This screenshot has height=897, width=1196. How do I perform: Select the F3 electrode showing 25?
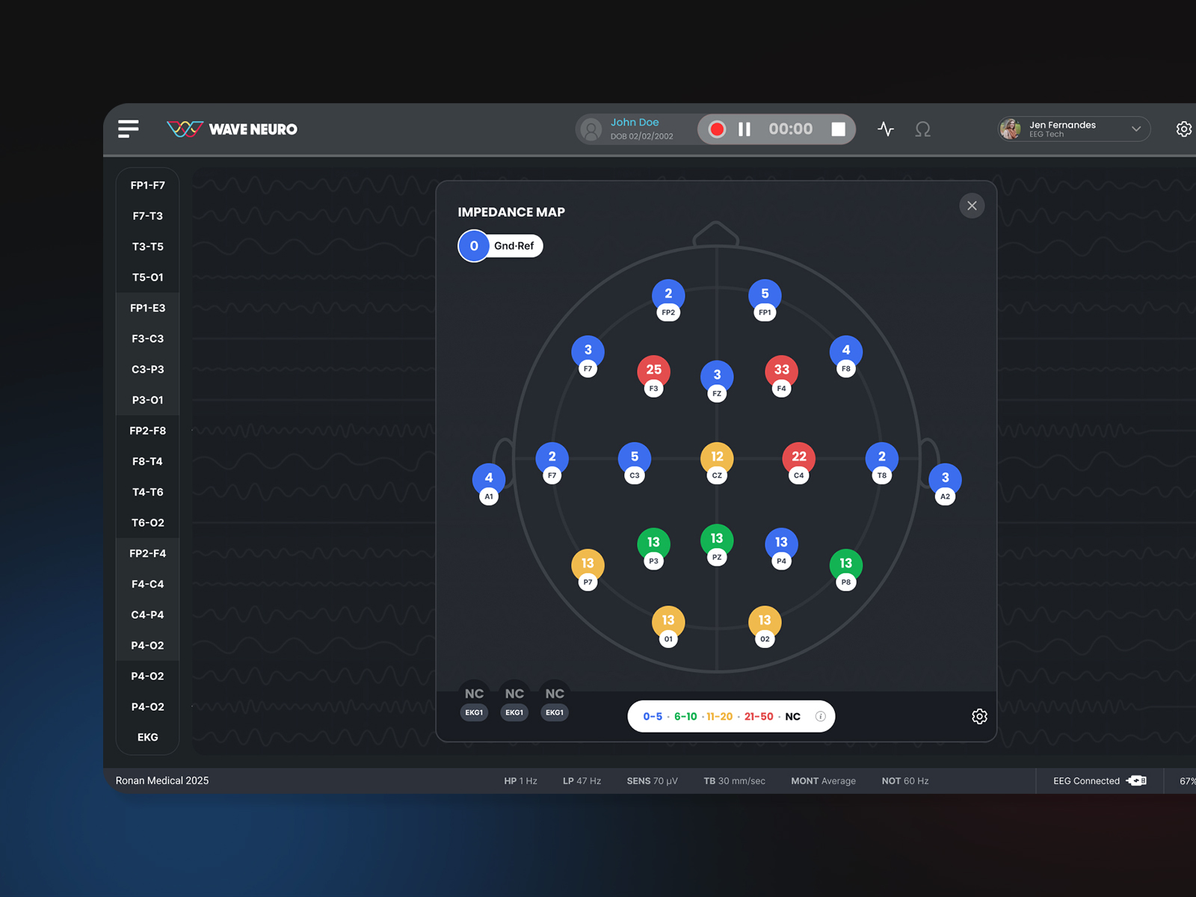(x=654, y=376)
